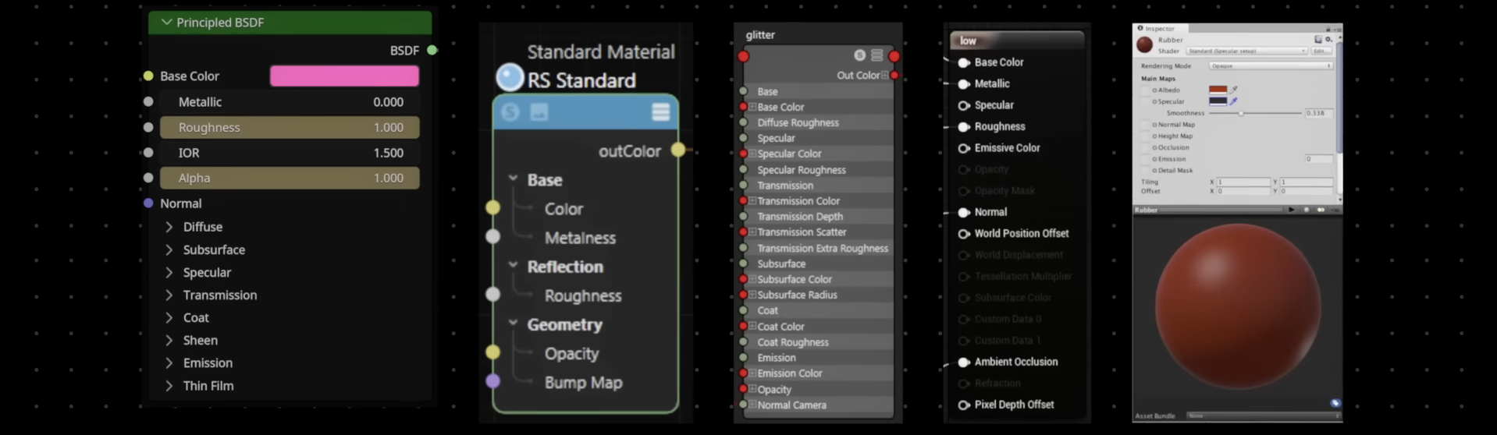The width and height of the screenshot is (1497, 435).
Task: Expand the Diffuse section
Action: (x=169, y=227)
